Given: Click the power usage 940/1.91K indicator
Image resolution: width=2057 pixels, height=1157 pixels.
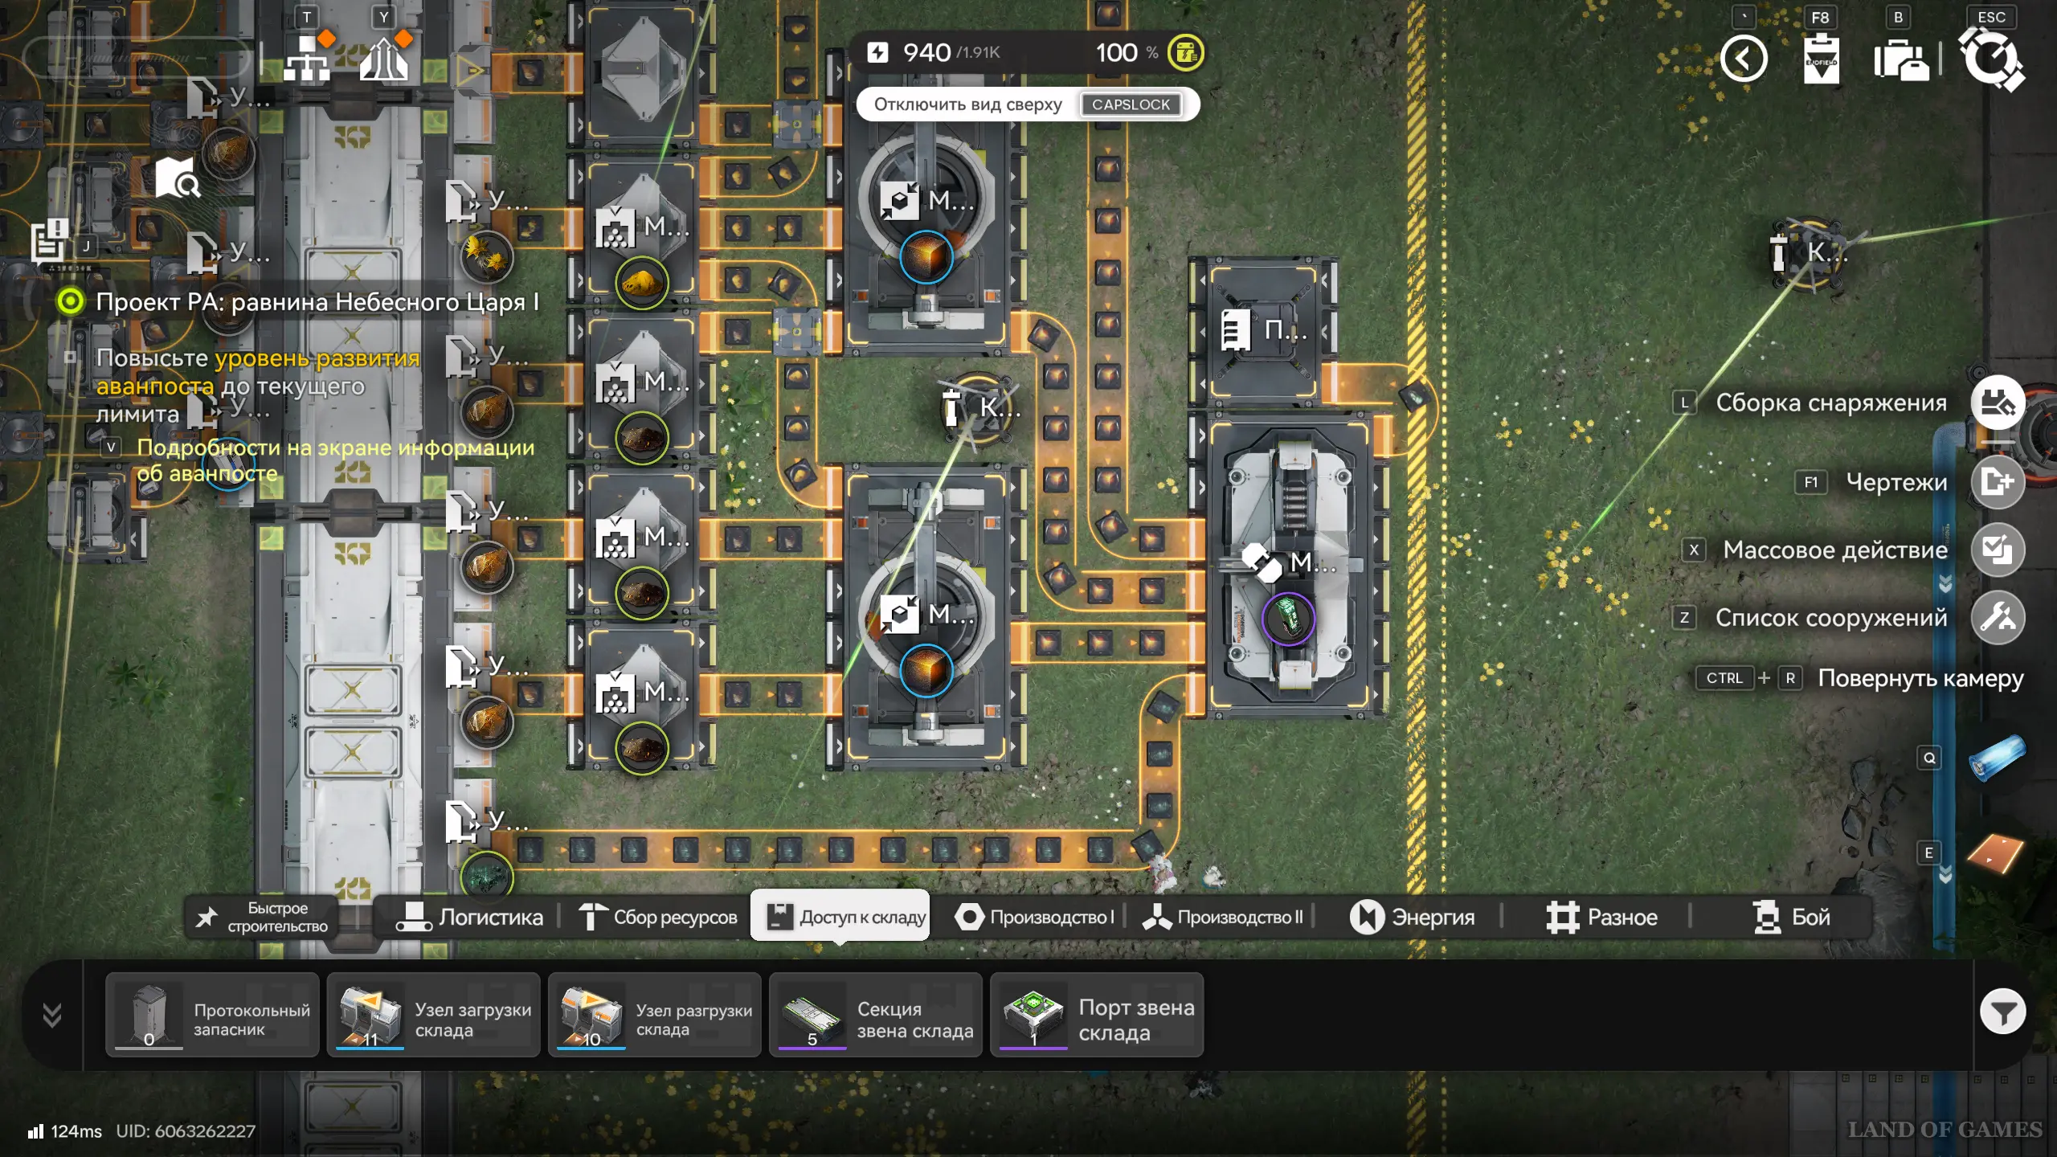Looking at the screenshot, I should click(936, 53).
